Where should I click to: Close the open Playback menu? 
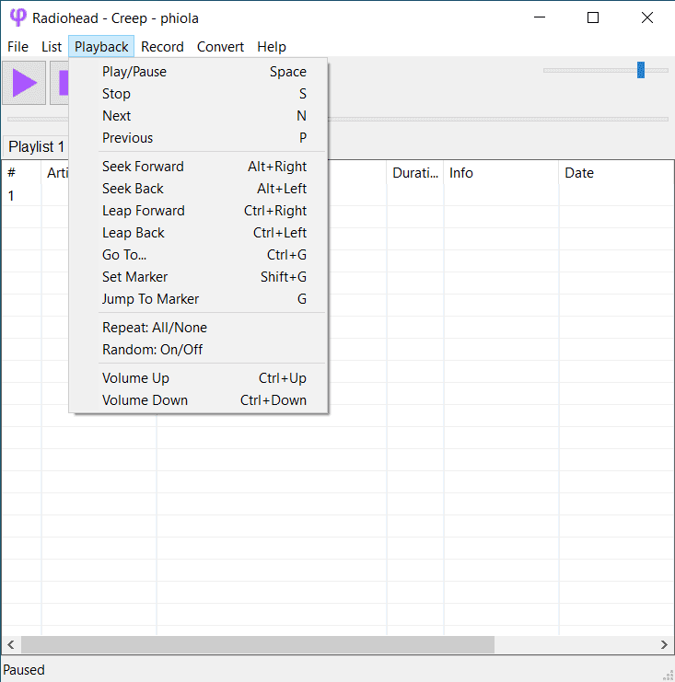click(101, 47)
